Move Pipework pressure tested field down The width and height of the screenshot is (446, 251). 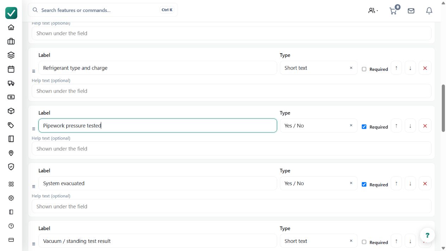click(x=410, y=126)
